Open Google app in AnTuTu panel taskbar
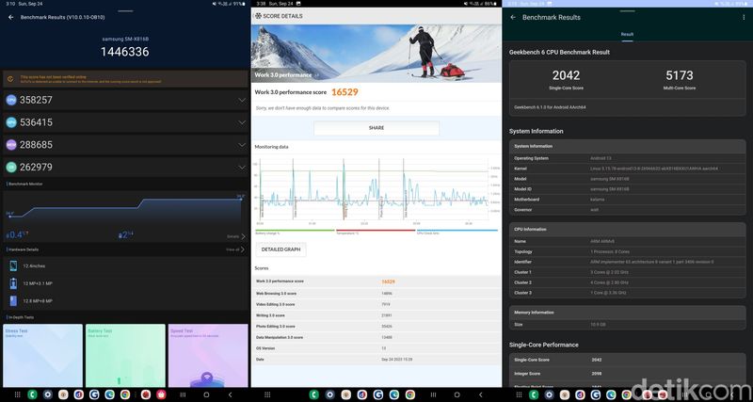The width and height of the screenshot is (753, 402). tap(94, 394)
